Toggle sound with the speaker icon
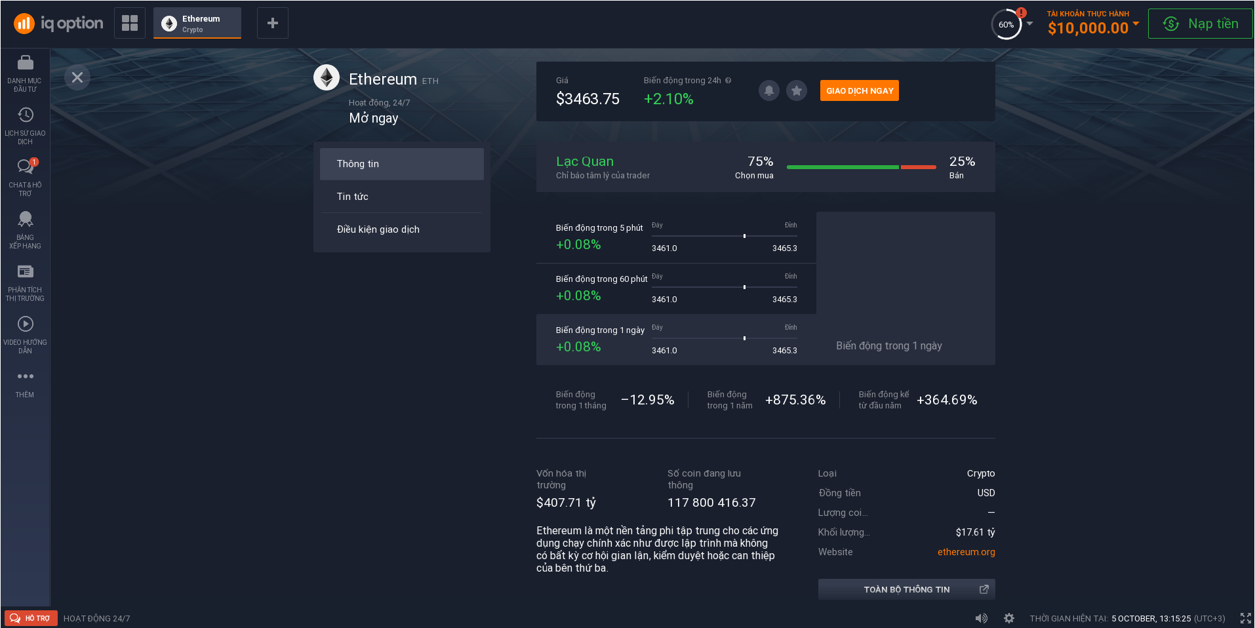1255x628 pixels. (981, 618)
